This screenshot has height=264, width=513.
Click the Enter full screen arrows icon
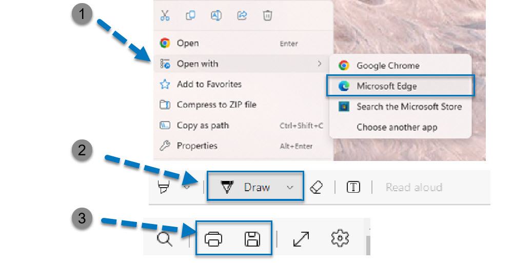tap(301, 239)
